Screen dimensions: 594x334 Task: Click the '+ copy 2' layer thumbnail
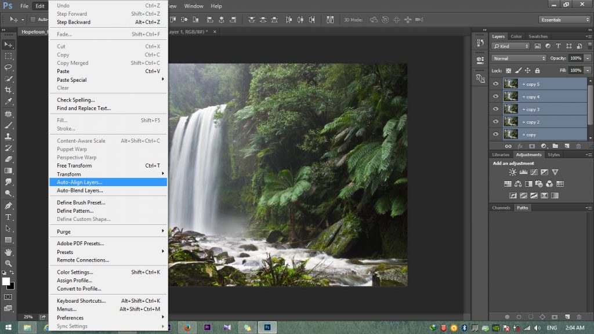[510, 122]
